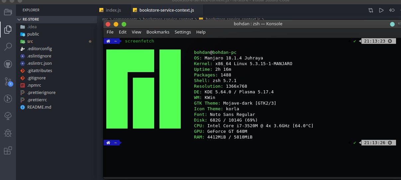Click the clock icon beside 21:13:26
Screen dimensions: 401x180
tap(390, 143)
